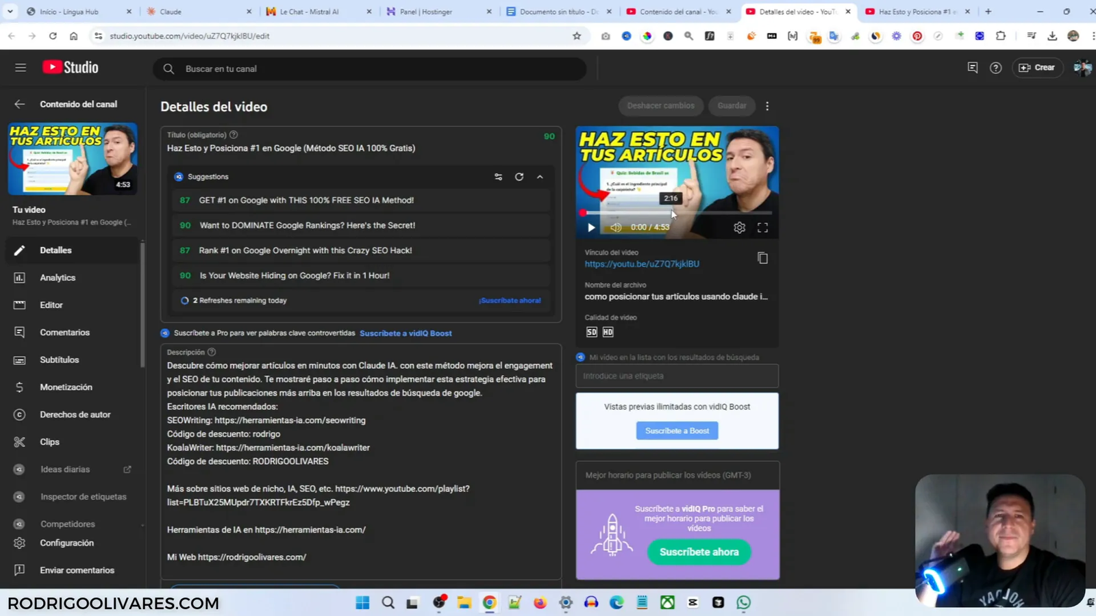Screen dimensions: 1096x616
Task: Select Subtítulos in the sidebar
Action: pos(59,360)
